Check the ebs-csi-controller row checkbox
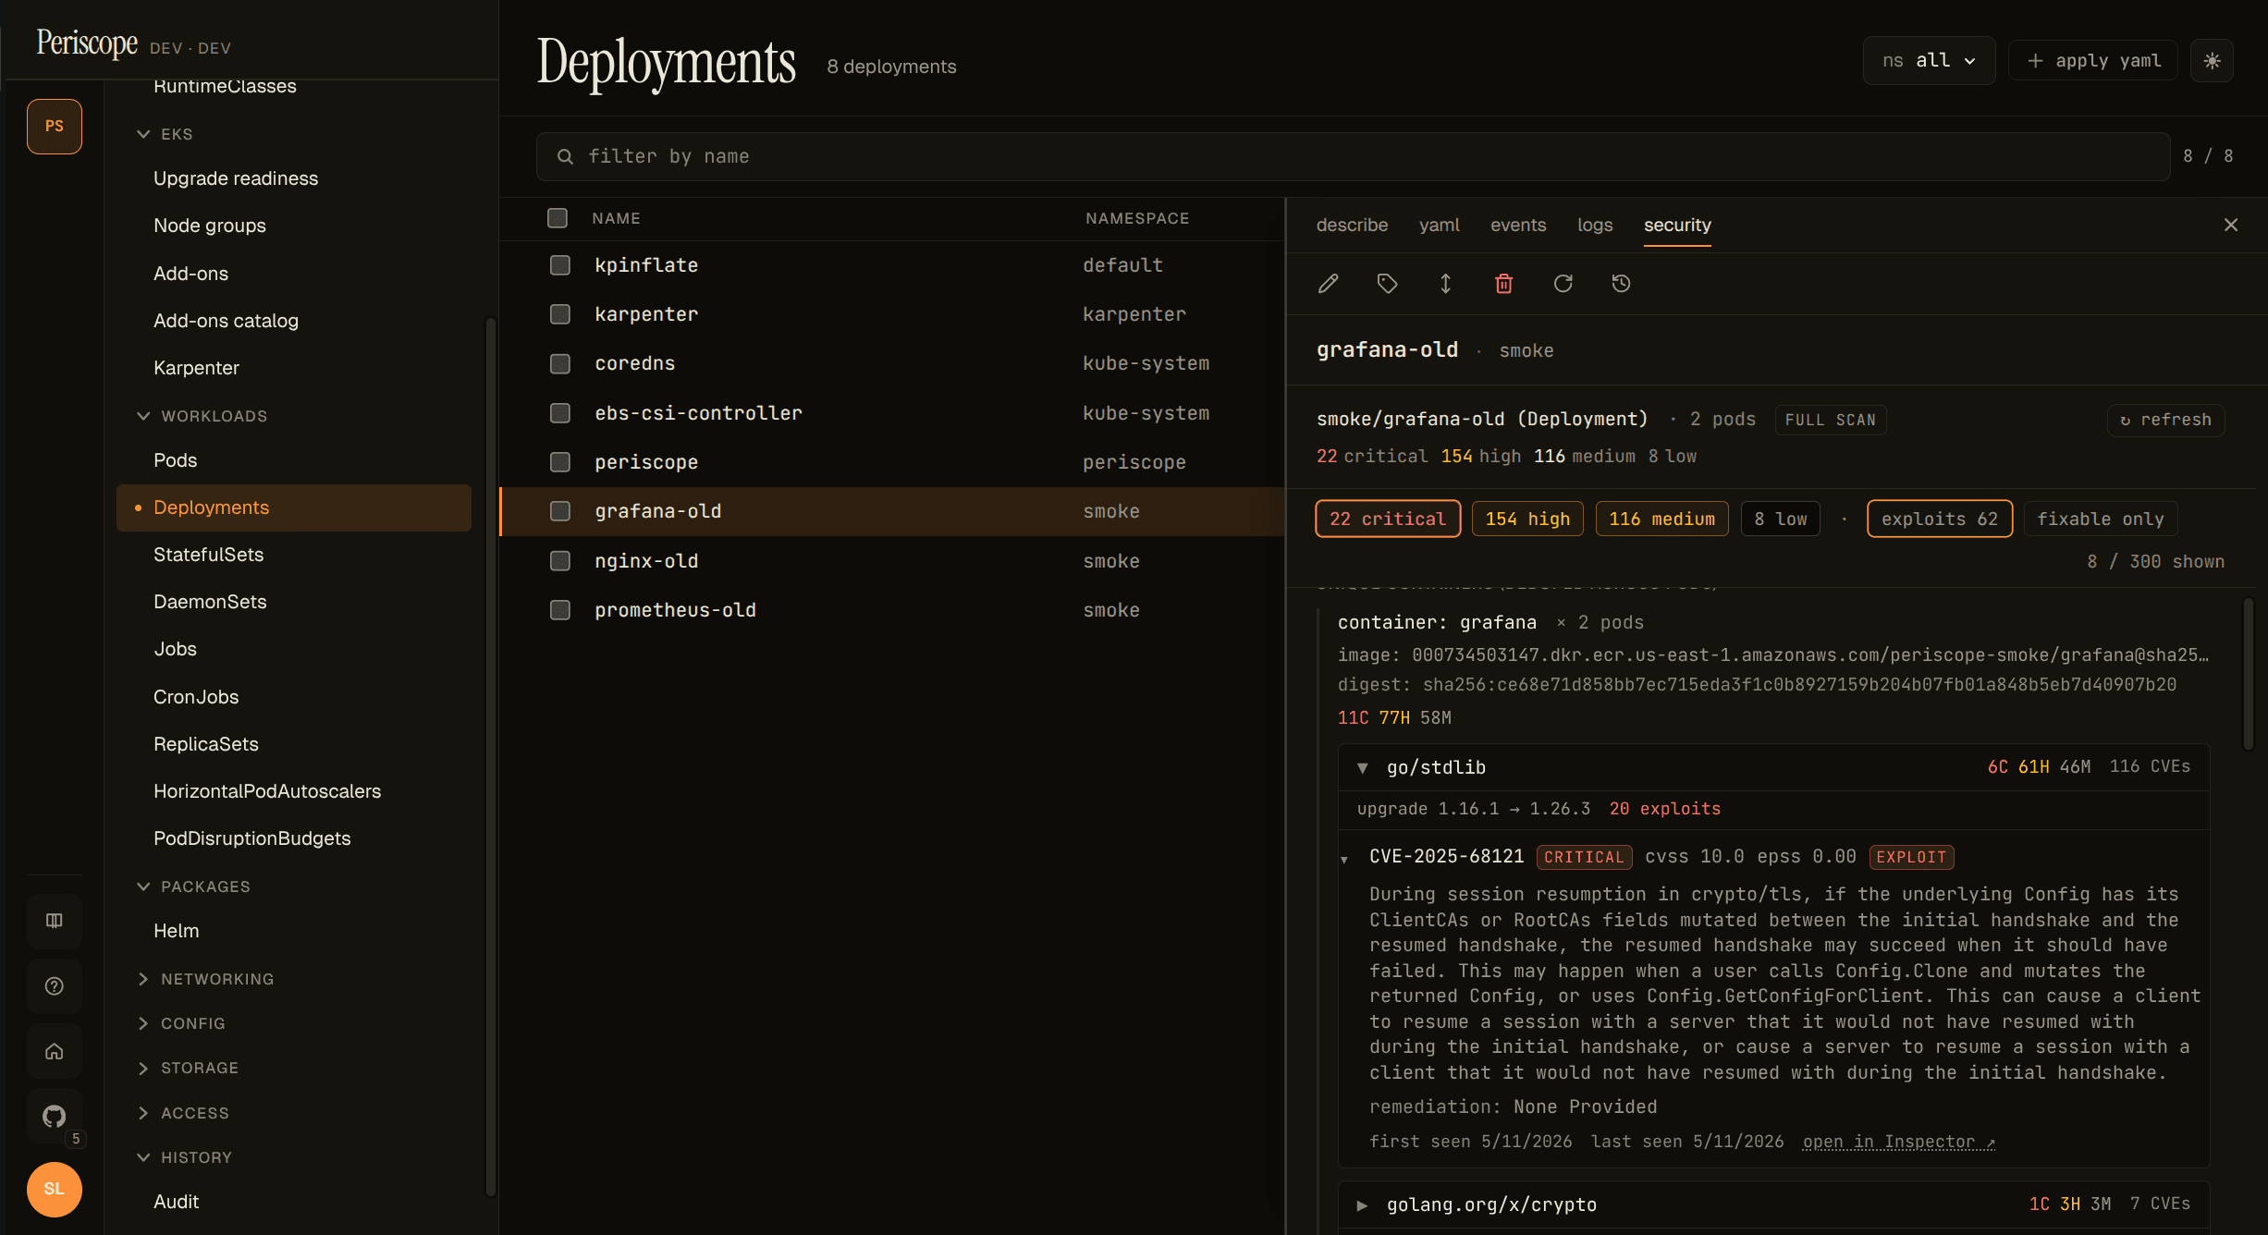Image resolution: width=2268 pixels, height=1235 pixels. [560, 413]
